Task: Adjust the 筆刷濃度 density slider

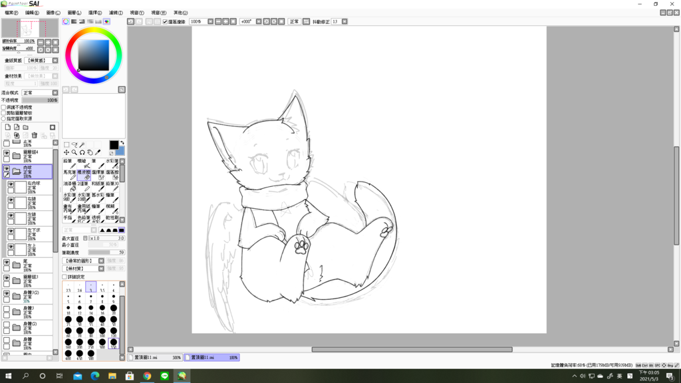Action: tap(106, 252)
